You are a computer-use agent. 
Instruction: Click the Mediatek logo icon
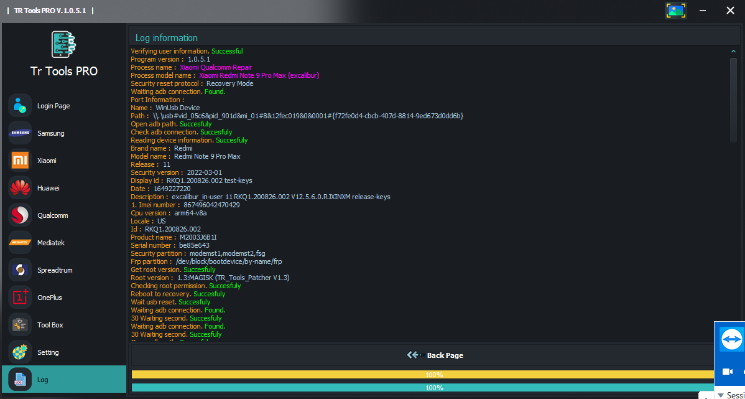click(x=20, y=243)
